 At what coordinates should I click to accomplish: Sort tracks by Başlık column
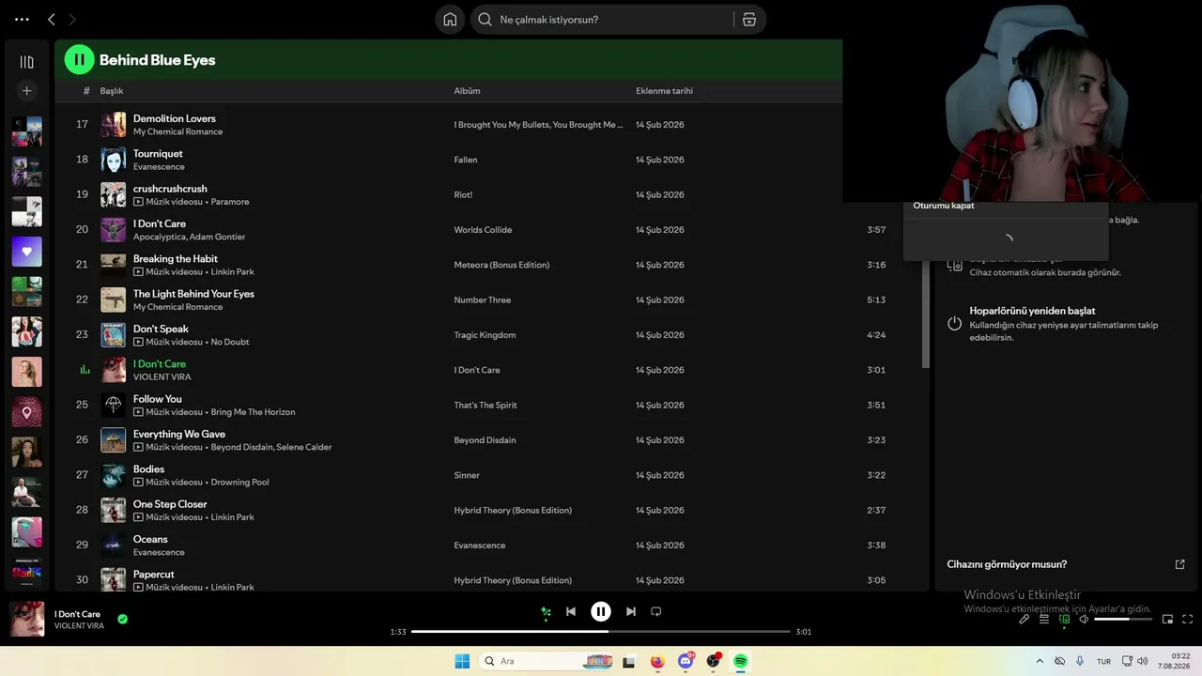[x=112, y=91]
